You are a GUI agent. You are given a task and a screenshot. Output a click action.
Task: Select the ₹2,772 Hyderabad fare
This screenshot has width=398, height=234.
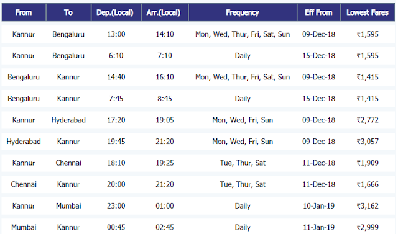pos(368,120)
